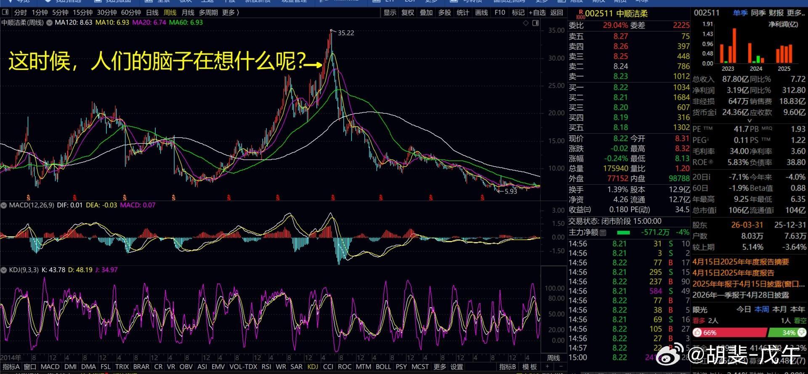The image size is (808, 374).
Task: Click the bearish thumbs-down 34% icon
Action: click(801, 333)
